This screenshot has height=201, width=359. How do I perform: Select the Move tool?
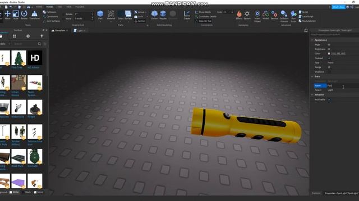click(x=7, y=15)
